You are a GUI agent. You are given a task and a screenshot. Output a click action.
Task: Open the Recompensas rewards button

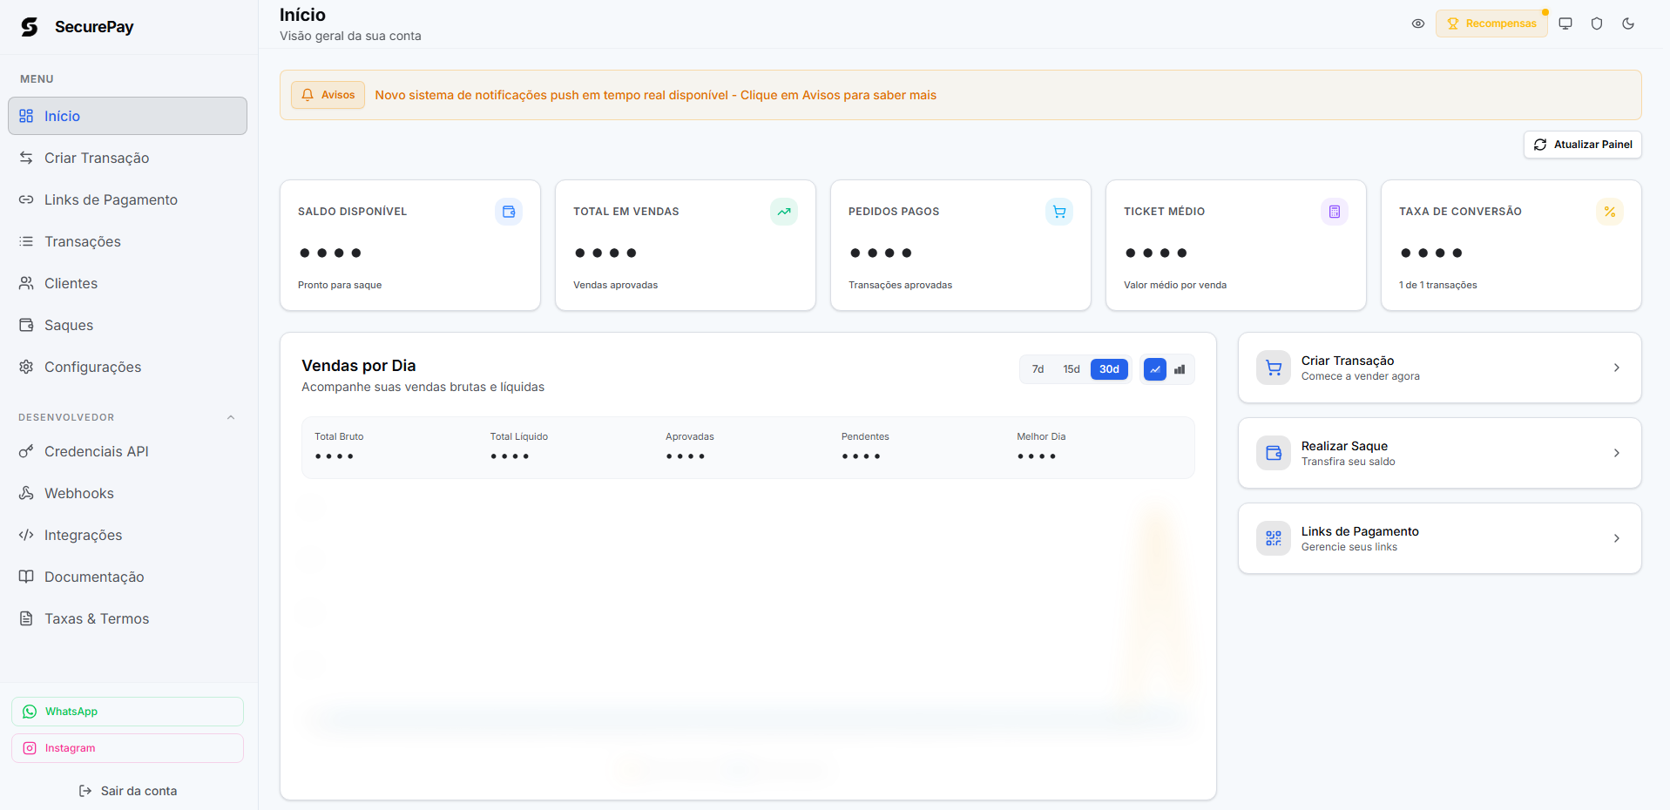point(1491,24)
